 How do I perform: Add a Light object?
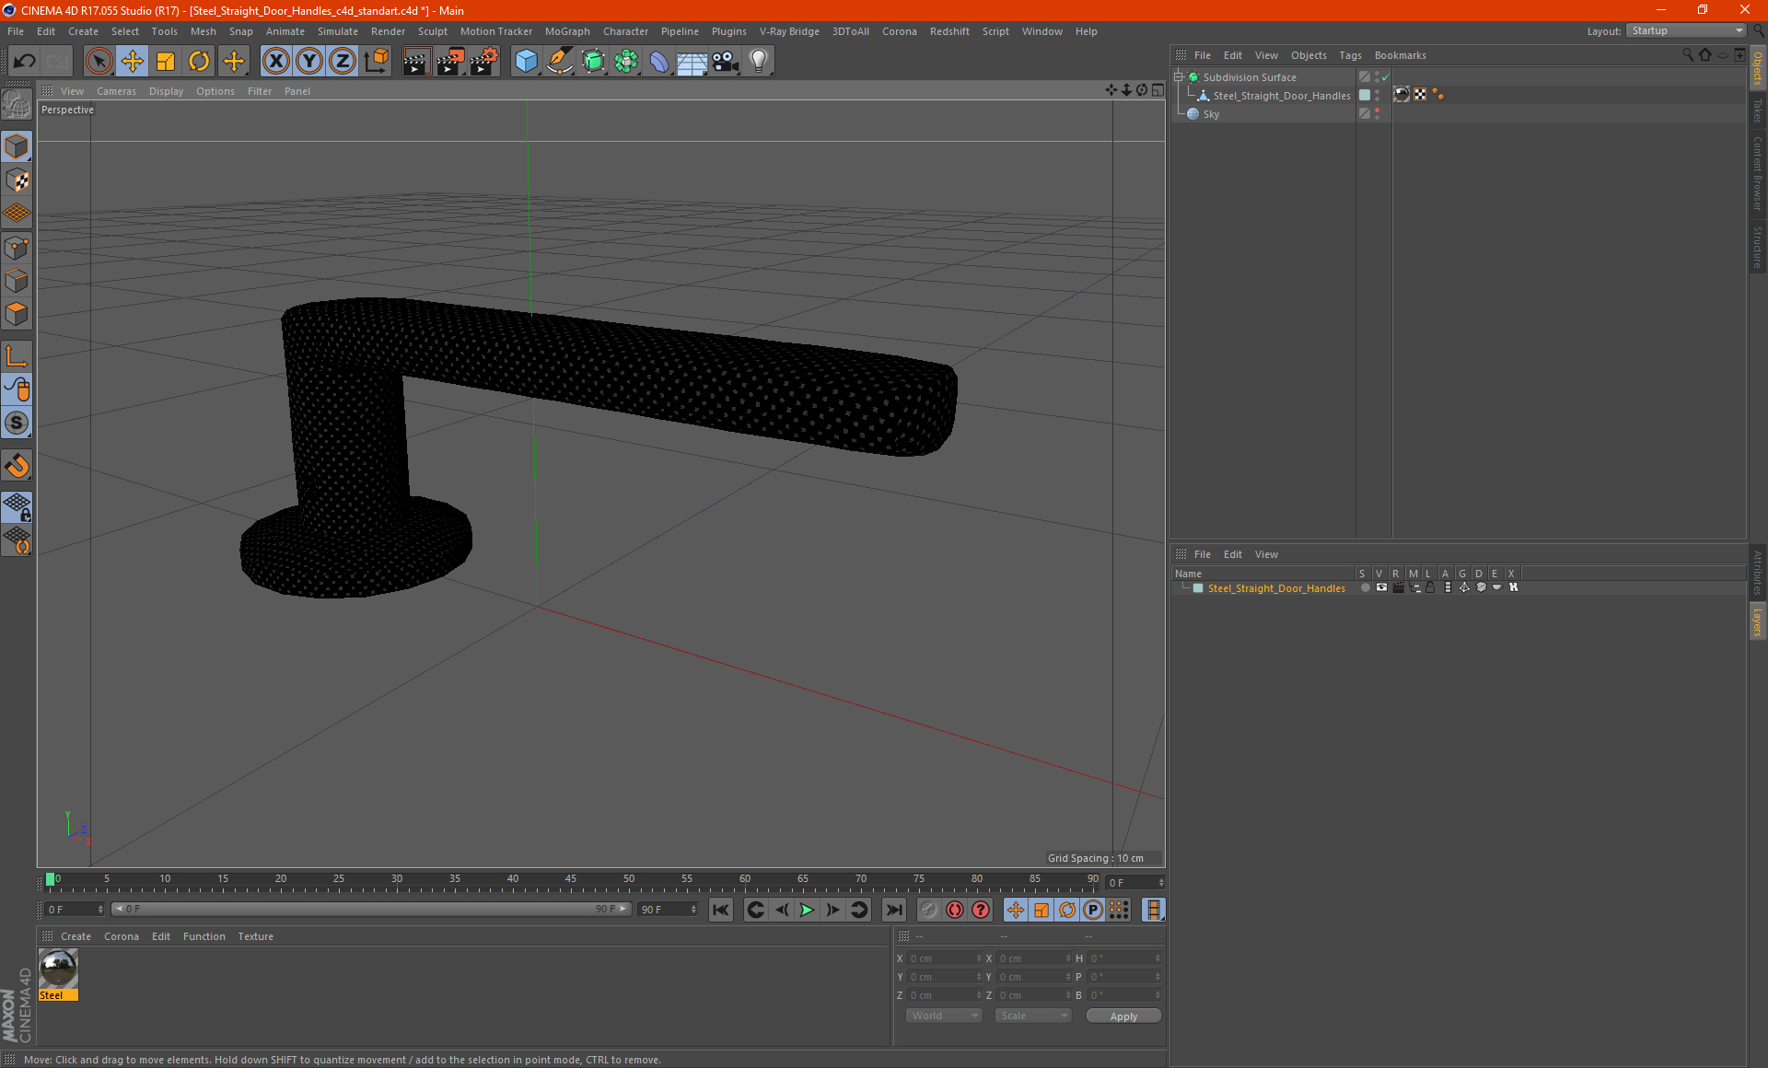(x=759, y=62)
